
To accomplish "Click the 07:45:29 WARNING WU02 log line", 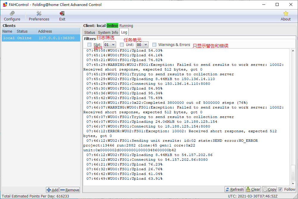I will 183,67.
